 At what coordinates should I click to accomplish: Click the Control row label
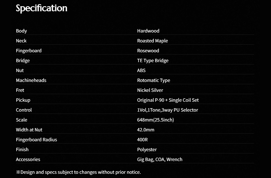pos(24,110)
